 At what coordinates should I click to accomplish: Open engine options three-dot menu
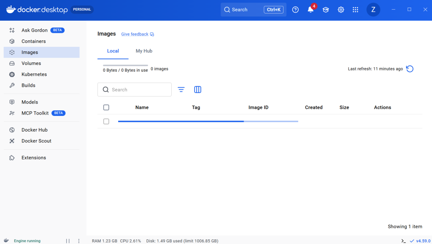[78, 241]
